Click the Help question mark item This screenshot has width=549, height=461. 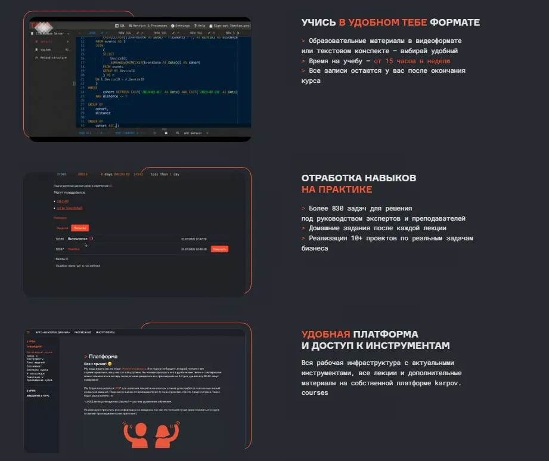pyautogui.click(x=201, y=26)
